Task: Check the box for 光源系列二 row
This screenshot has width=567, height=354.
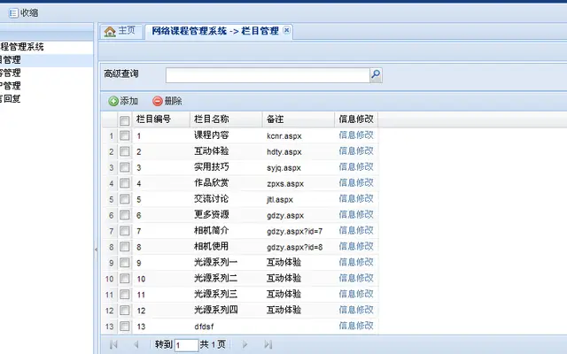Action: pos(124,279)
